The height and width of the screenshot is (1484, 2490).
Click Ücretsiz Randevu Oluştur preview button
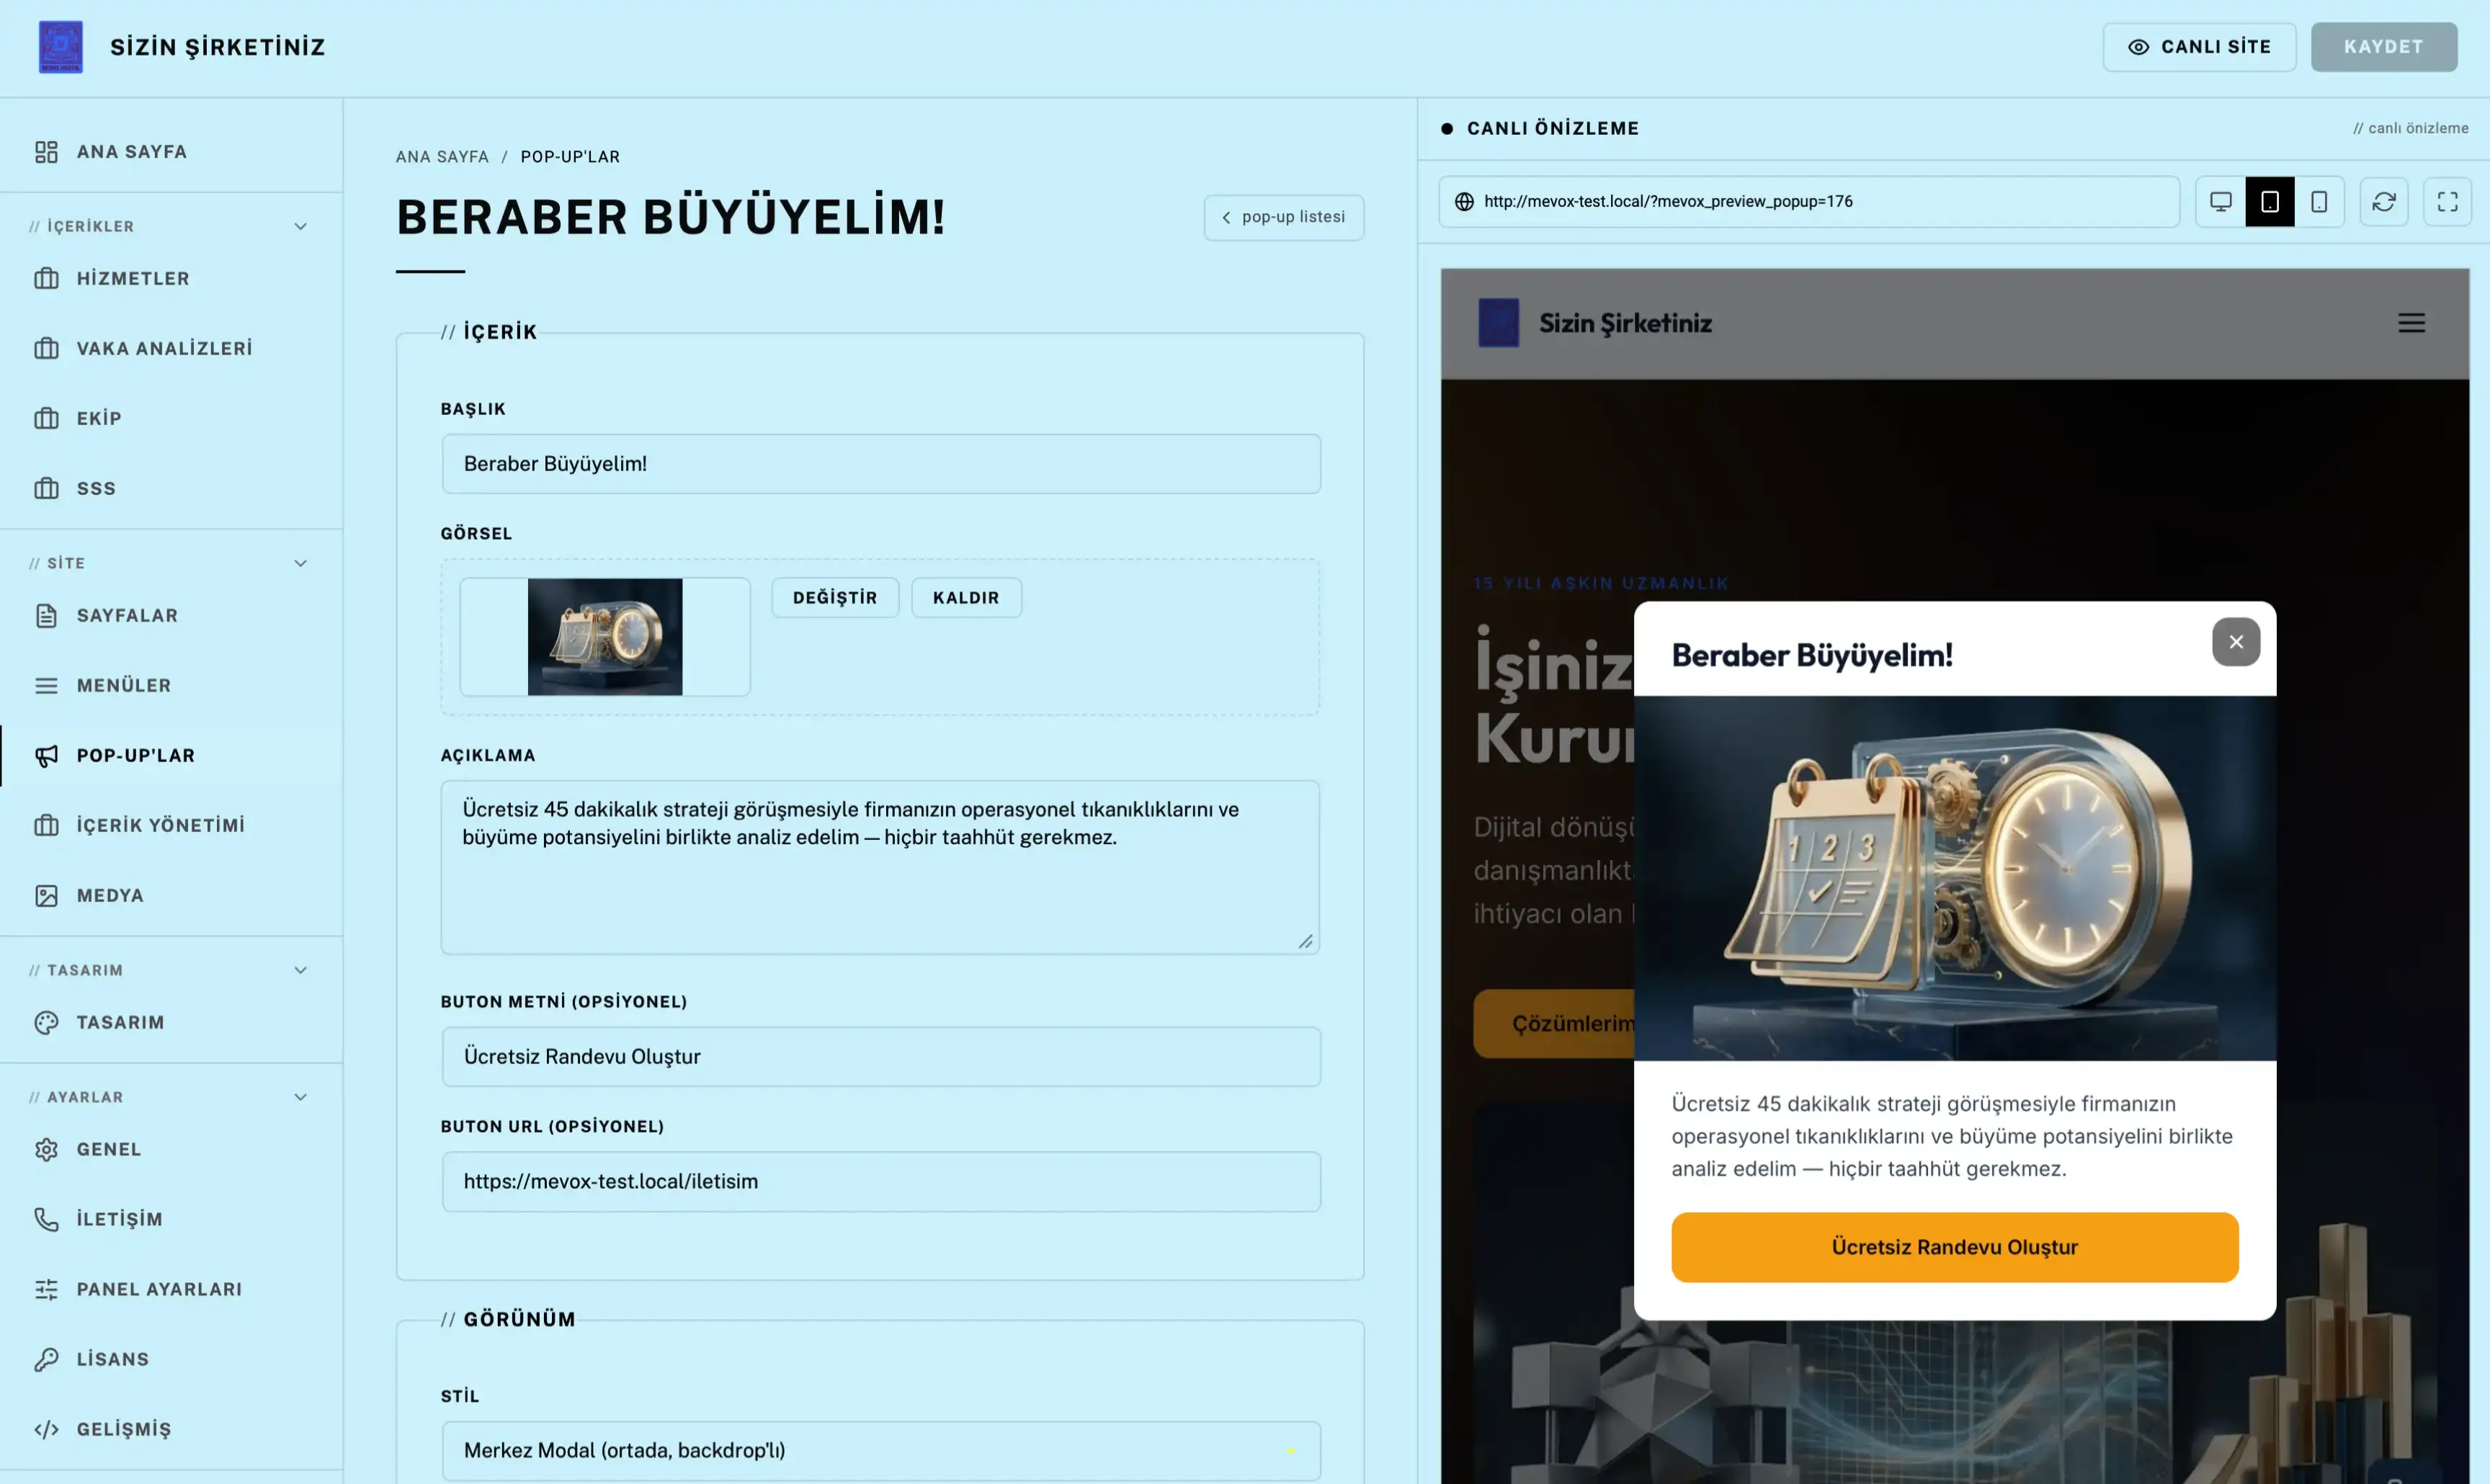coord(1954,1248)
